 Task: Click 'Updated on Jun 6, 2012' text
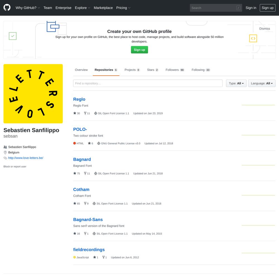pos(125,258)
